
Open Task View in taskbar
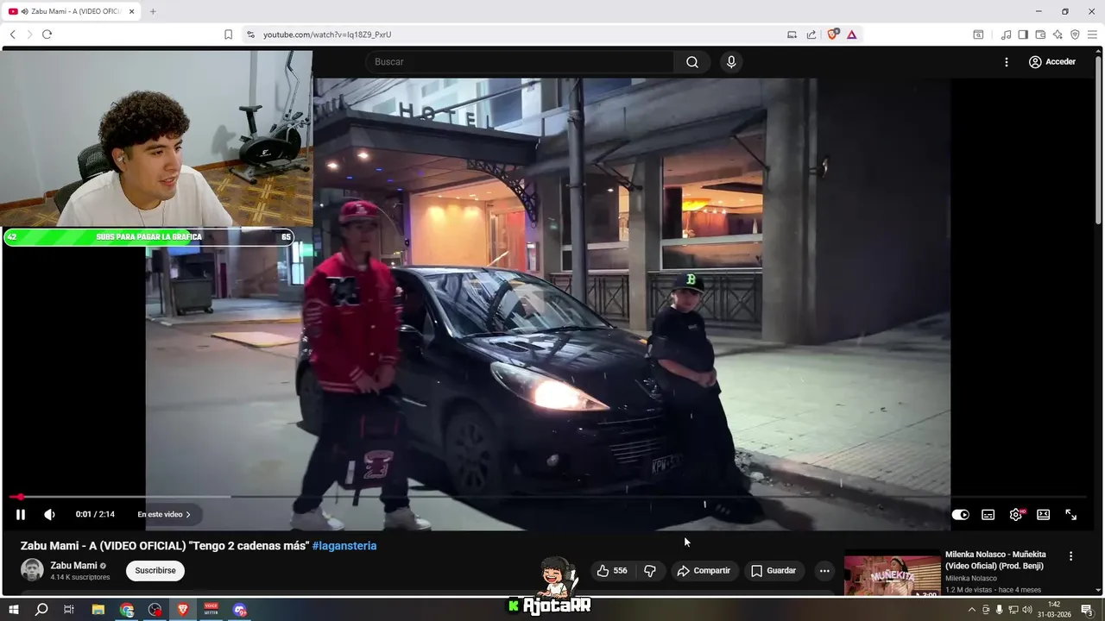coord(69,610)
